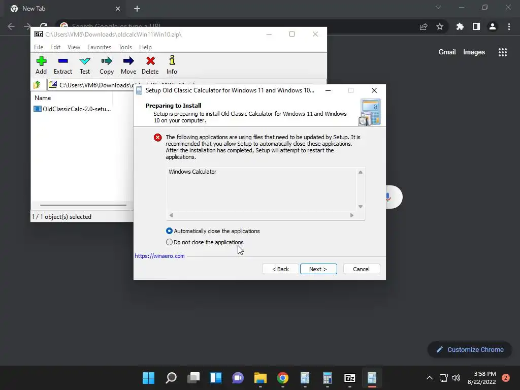Open the View menu in 7-Zip
Screen dimensions: 520x390
click(x=74, y=47)
